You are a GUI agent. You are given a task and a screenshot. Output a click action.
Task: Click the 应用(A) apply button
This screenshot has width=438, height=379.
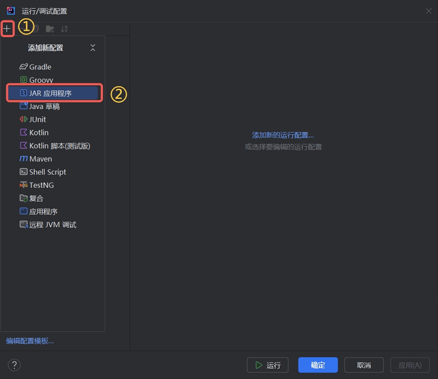coord(410,365)
